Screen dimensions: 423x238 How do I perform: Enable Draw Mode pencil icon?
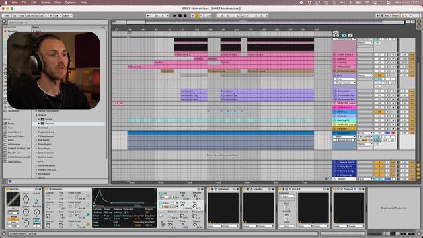[377, 16]
